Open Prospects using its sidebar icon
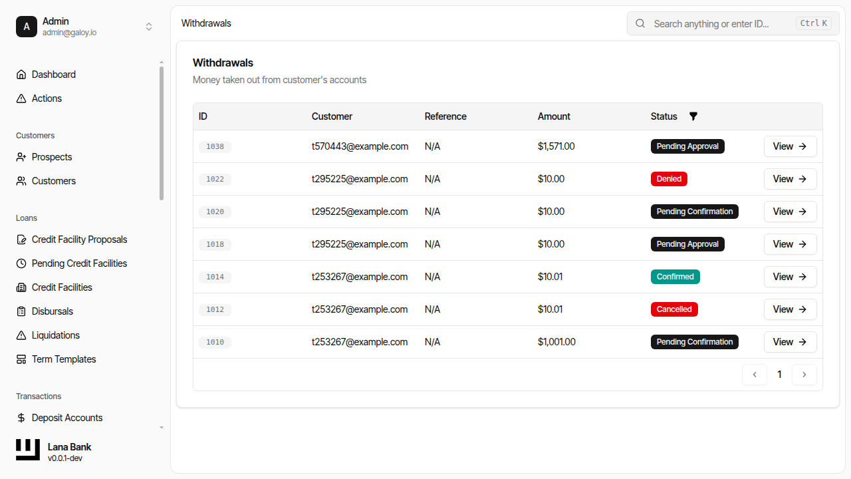Screen dimensions: 851x479 (x=21, y=157)
